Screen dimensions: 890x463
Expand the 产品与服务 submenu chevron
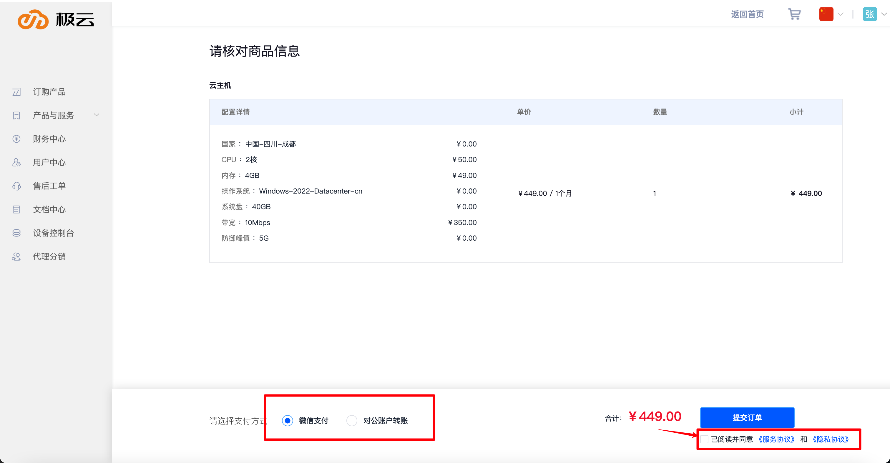click(97, 115)
